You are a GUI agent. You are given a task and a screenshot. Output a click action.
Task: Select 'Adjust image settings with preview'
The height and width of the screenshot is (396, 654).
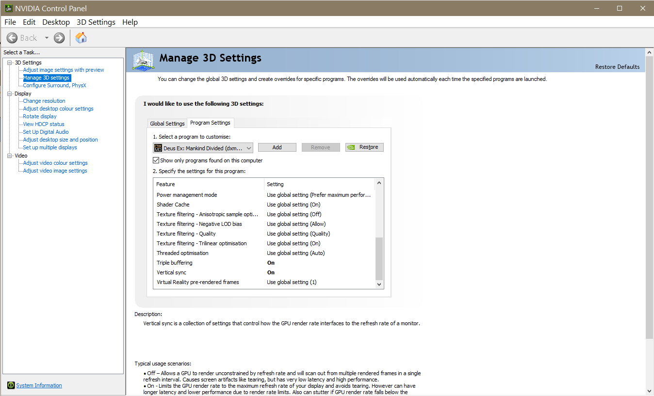click(x=64, y=70)
